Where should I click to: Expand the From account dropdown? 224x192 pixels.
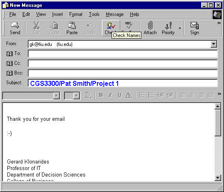coord(213,44)
